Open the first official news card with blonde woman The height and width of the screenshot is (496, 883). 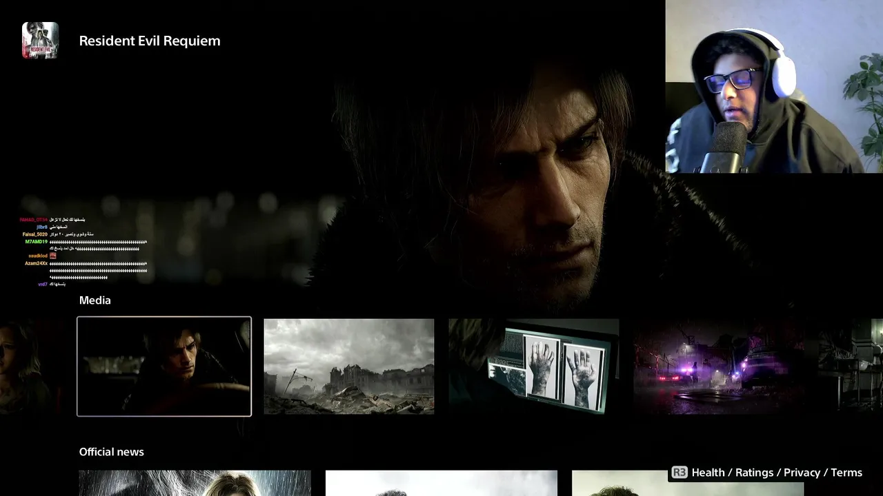(x=195, y=483)
